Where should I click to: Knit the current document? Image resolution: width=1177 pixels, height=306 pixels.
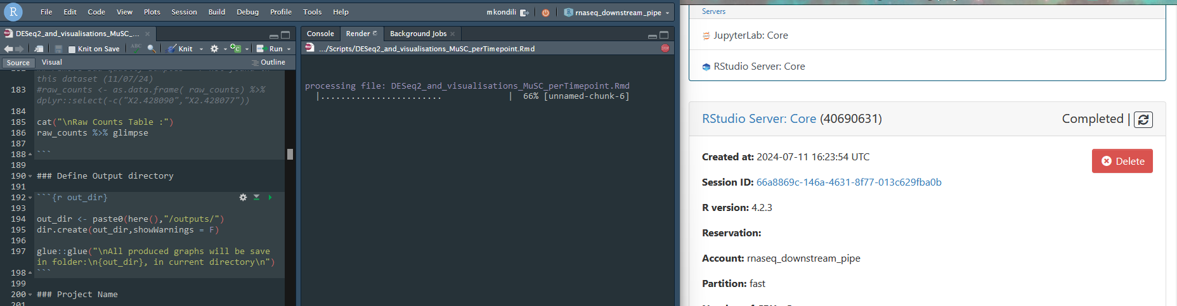tap(180, 49)
